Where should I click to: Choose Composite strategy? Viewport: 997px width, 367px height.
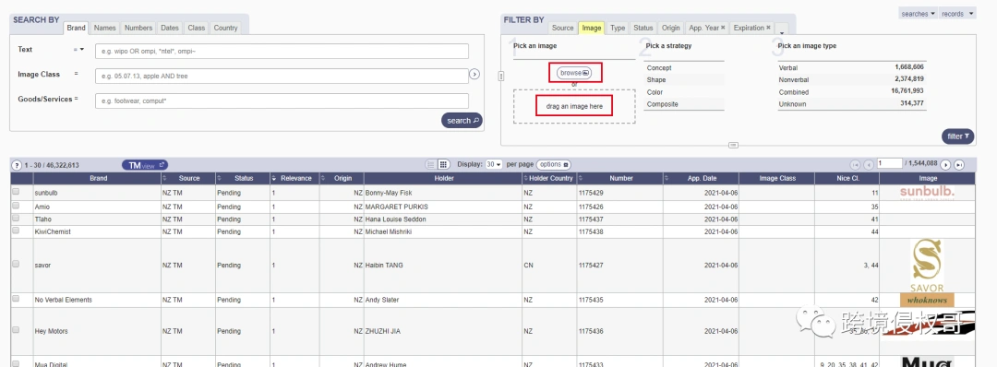click(683, 104)
